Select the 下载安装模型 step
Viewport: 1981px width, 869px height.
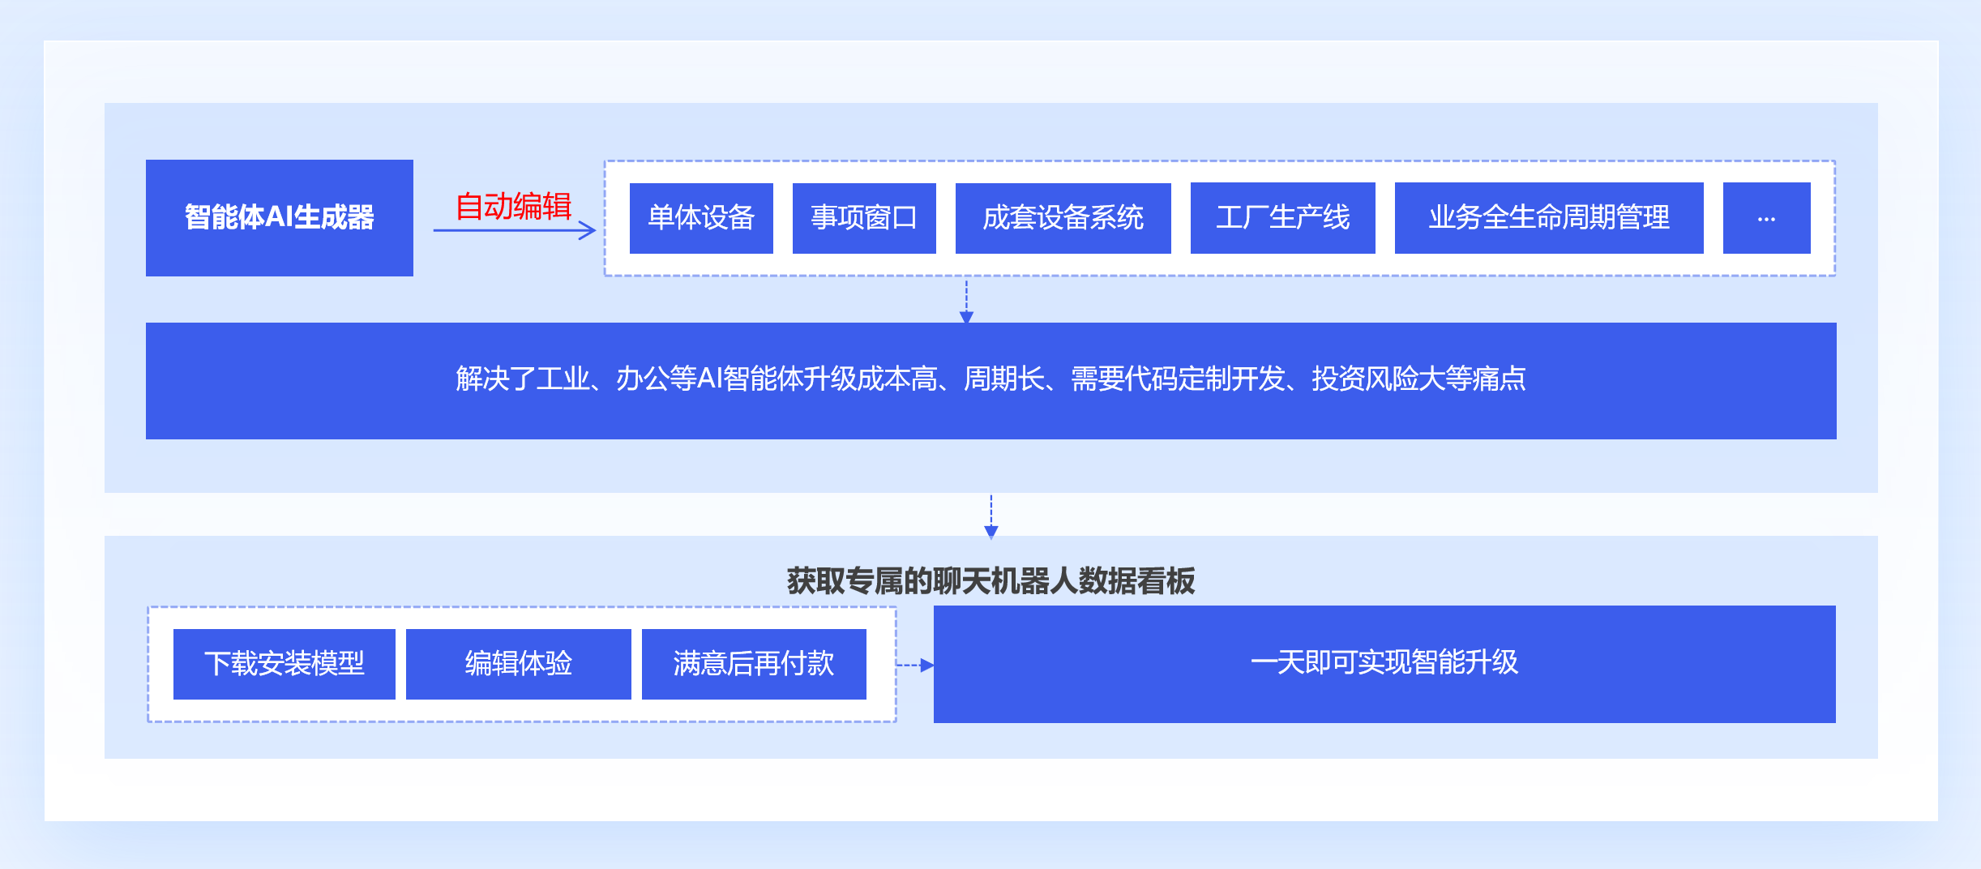point(284,663)
